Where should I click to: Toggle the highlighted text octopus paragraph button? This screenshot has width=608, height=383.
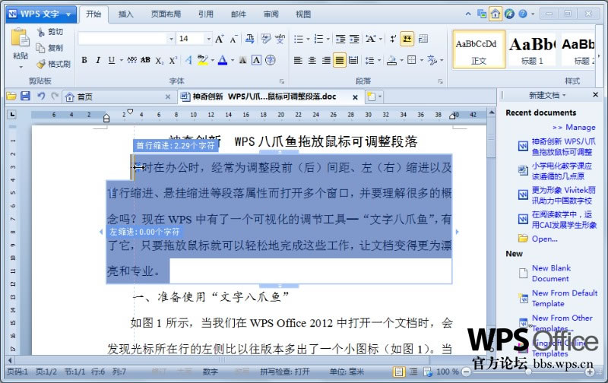point(407,39)
